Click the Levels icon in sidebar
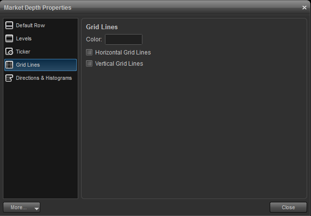 coord(9,38)
